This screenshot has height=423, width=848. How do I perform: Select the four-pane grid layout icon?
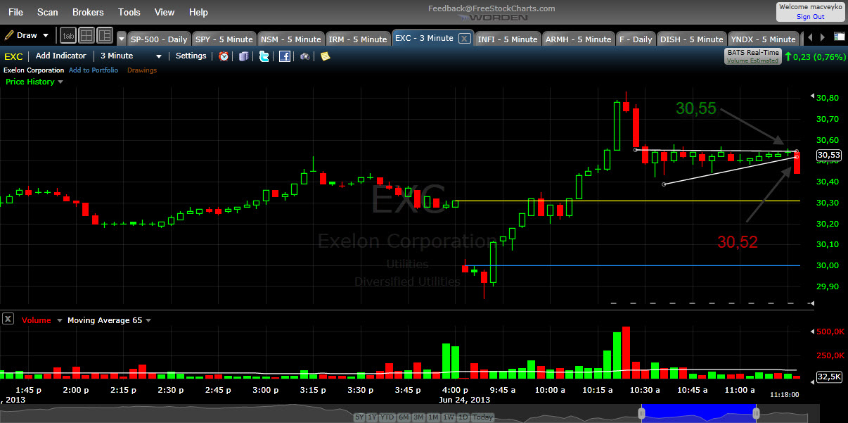pos(86,35)
